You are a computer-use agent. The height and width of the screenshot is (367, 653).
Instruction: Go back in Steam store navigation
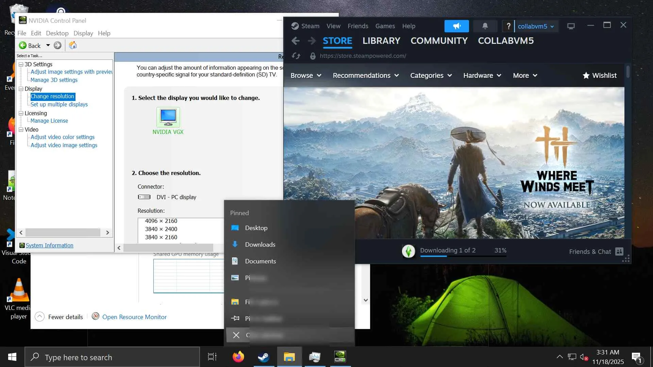point(296,41)
